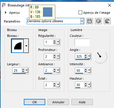Increase Régularité with the up arrow
Viewport: 114px width, 108px height.
pos(55,41)
